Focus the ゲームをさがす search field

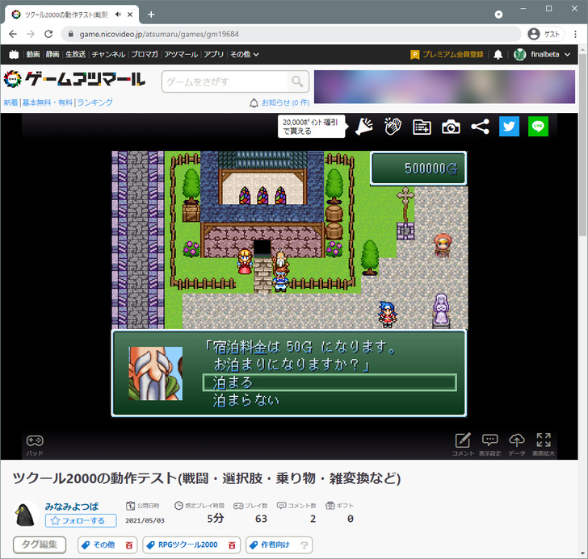coord(225,81)
